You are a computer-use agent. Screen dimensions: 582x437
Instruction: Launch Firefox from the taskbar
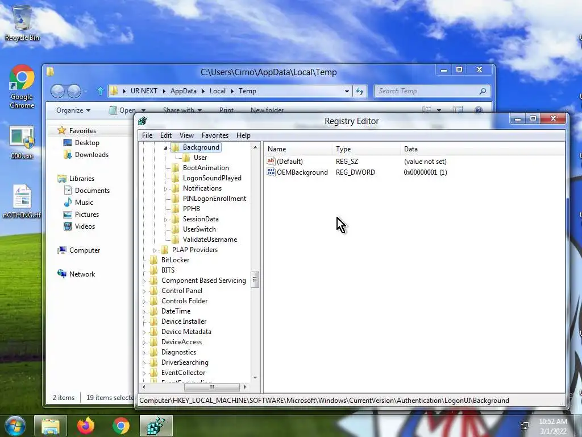pos(86,426)
